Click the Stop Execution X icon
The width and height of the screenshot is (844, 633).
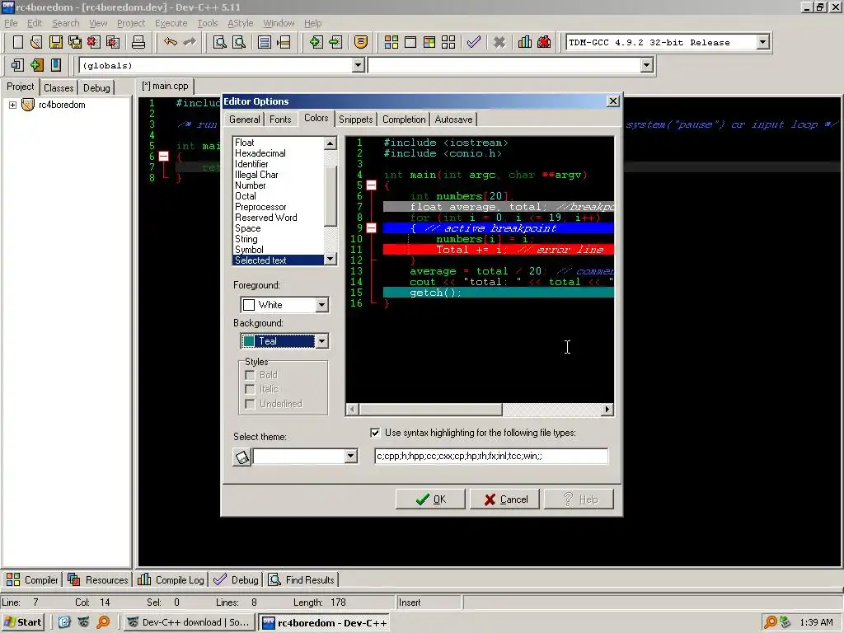pos(499,42)
